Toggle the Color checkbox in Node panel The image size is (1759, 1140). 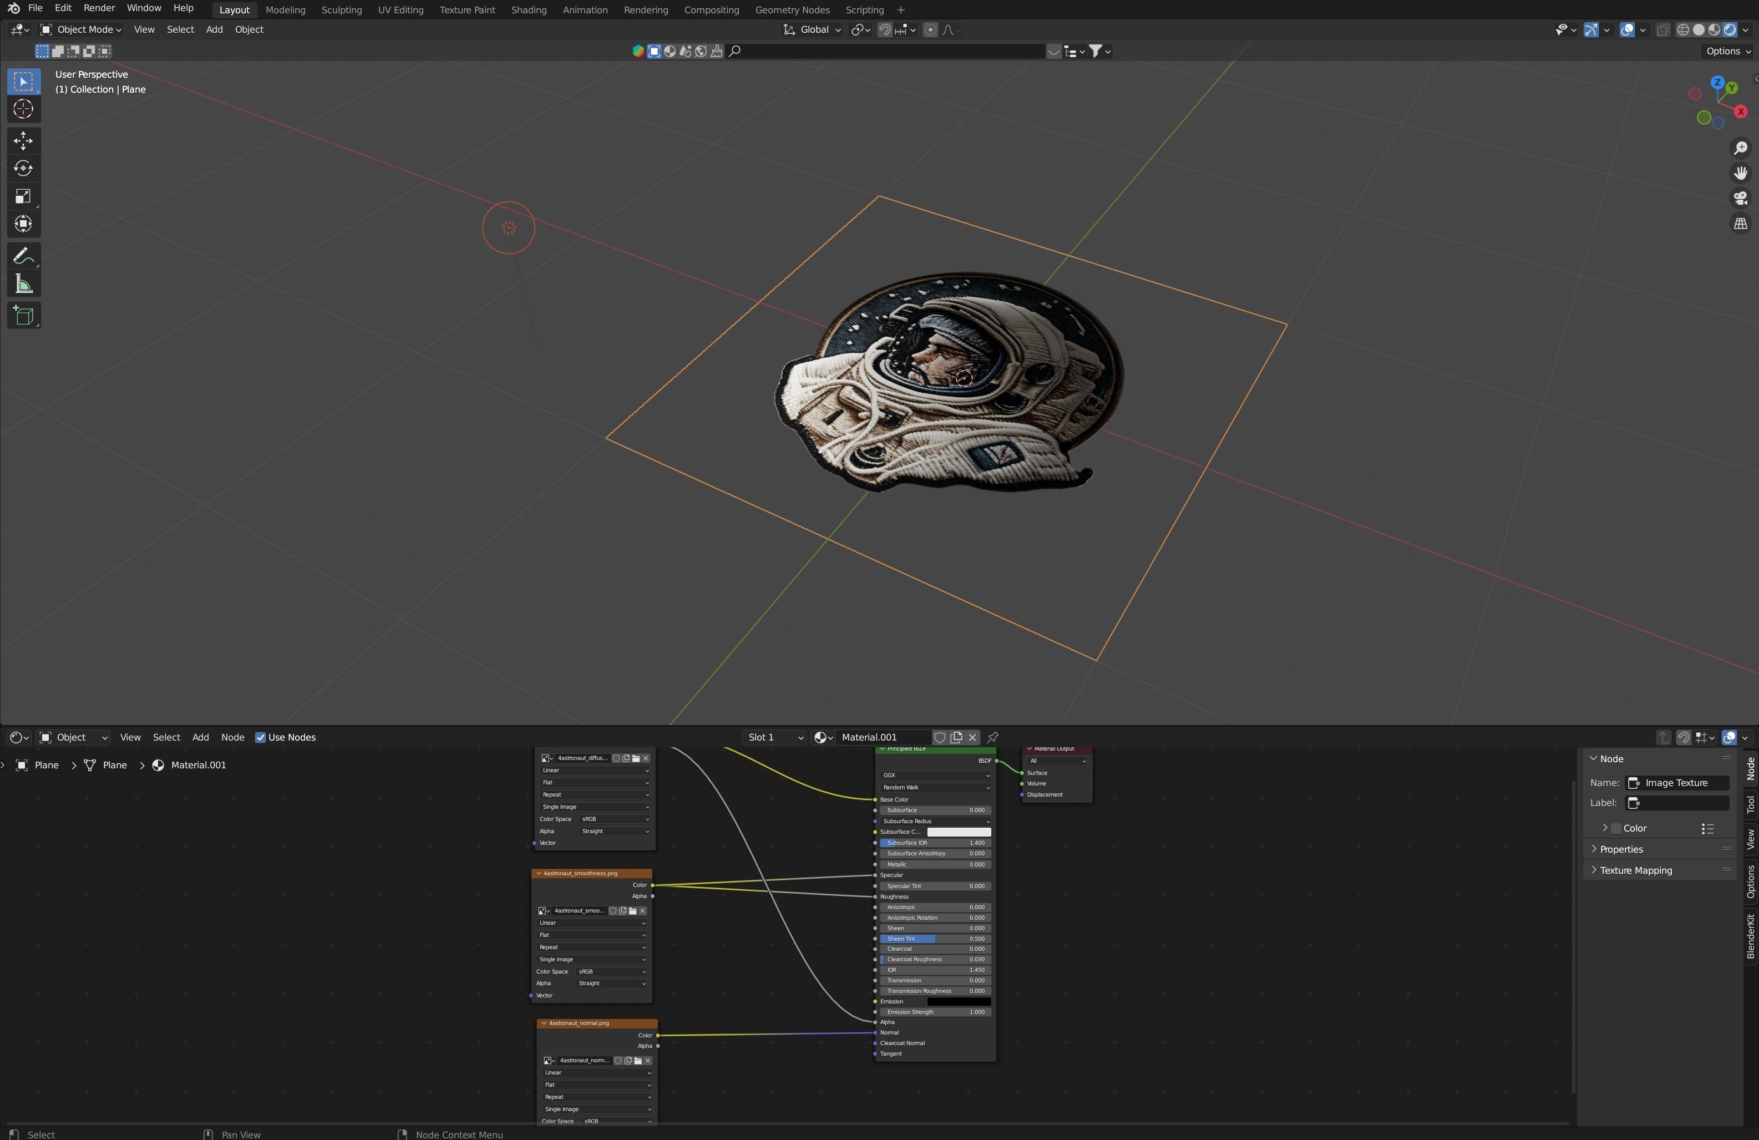coord(1616,829)
